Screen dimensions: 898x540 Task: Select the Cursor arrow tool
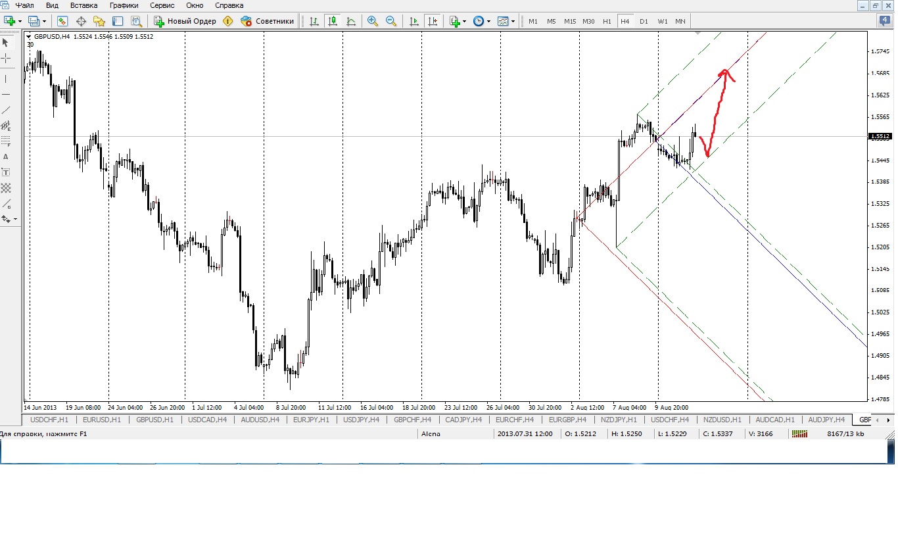6,43
